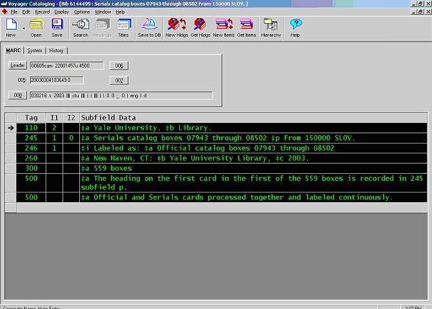Click the Save to DB sailboat icon
The image size is (432, 309).
(149, 28)
